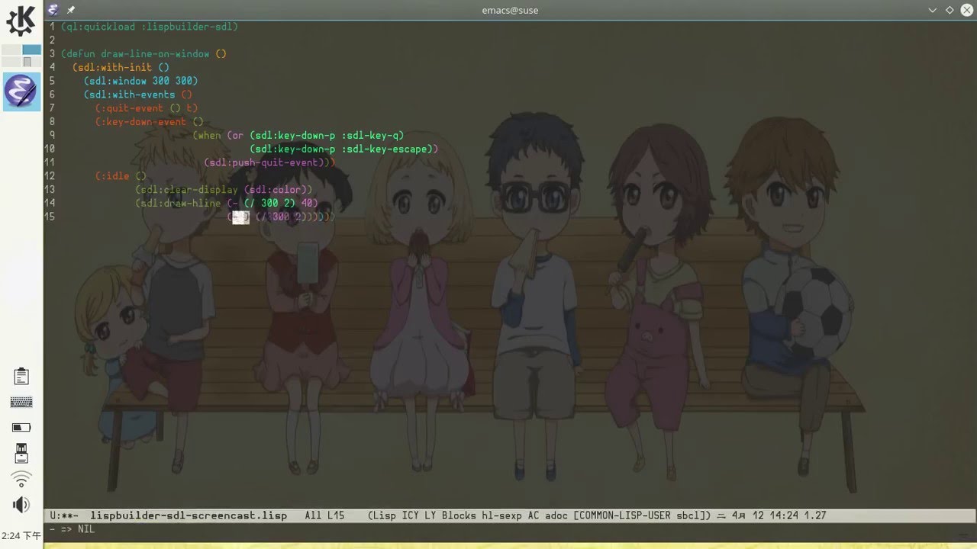Click on sdl:with-init in line 4
Viewport: 977px width, 549px height.
(115, 68)
